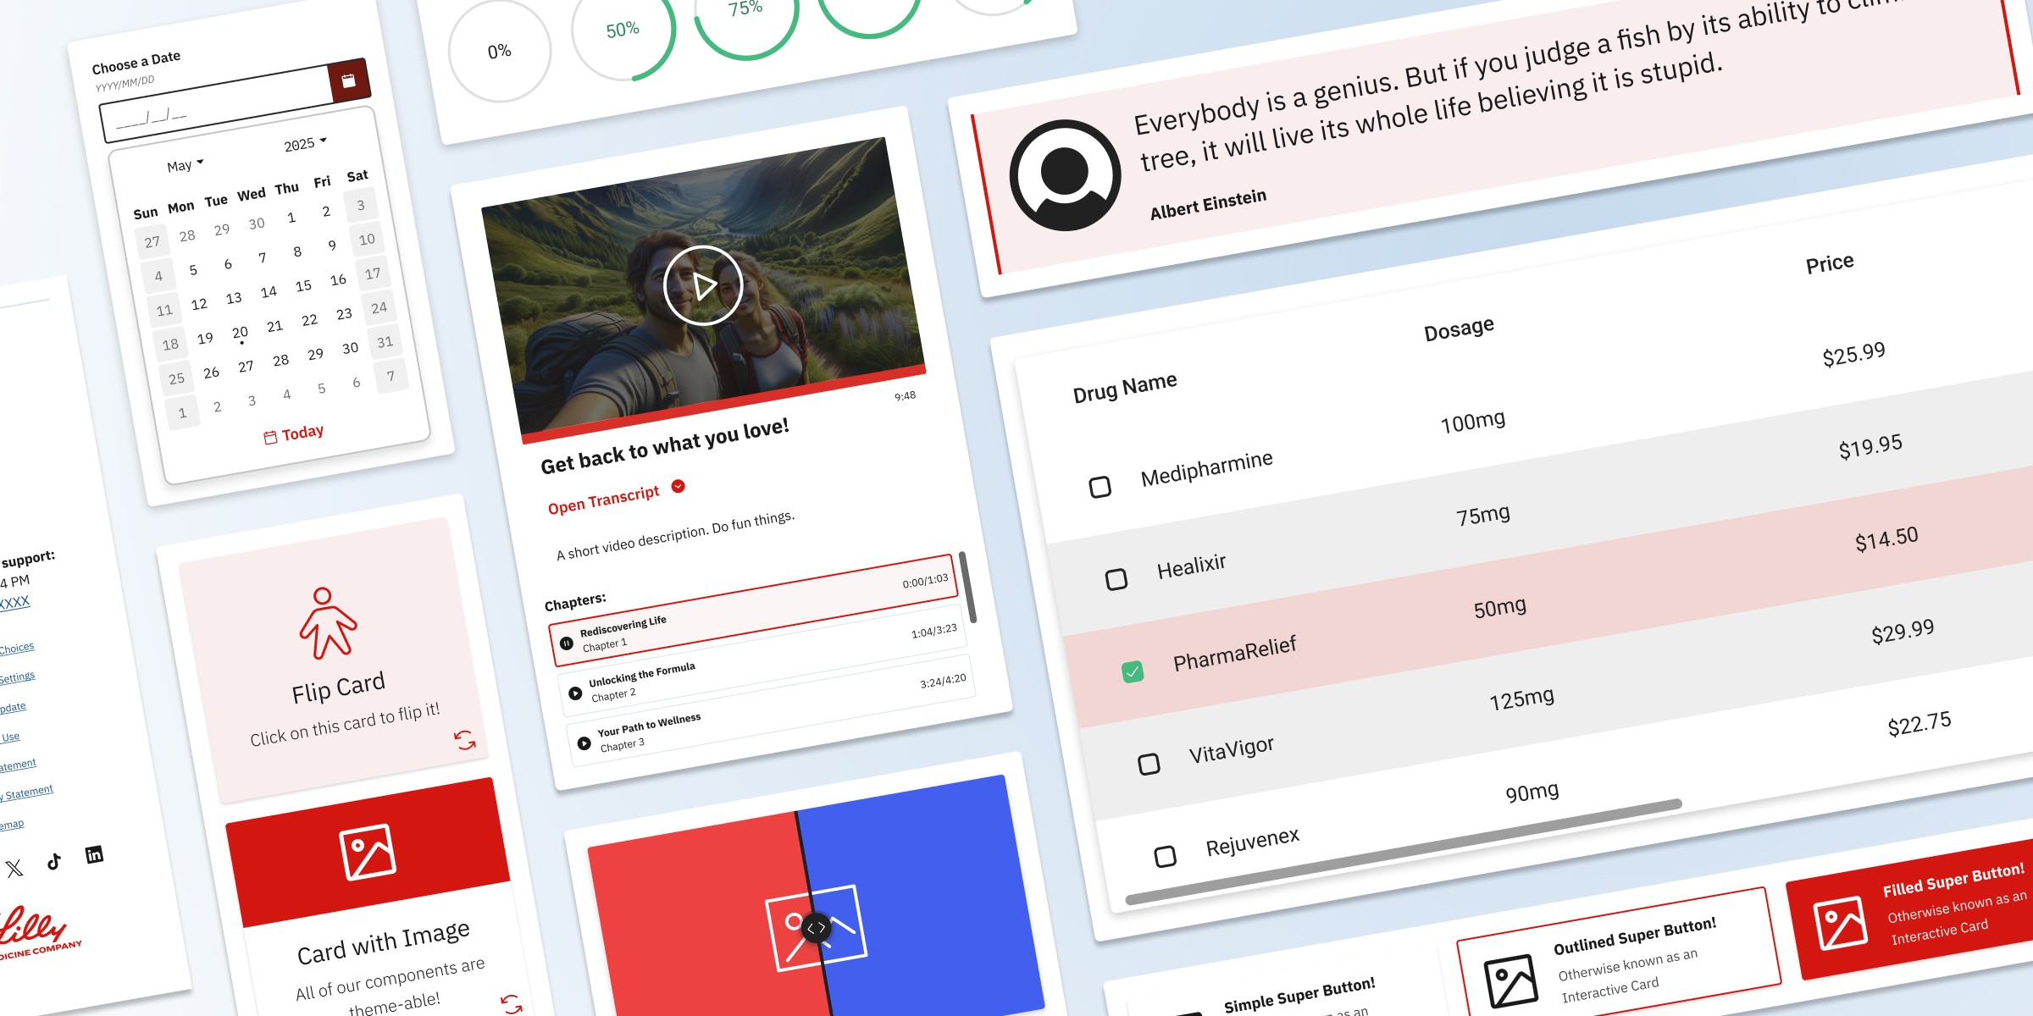This screenshot has width=2033, height=1016.
Task: Click the image comparison slider handle
Action: (816, 928)
